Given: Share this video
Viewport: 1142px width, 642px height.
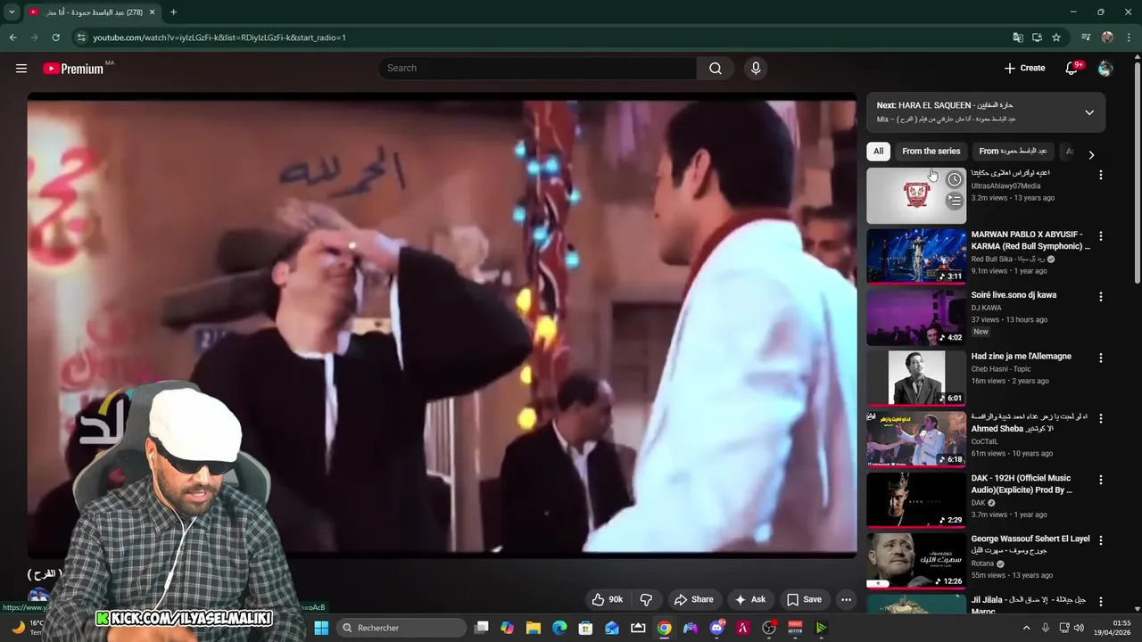Looking at the screenshot, I should point(693,599).
